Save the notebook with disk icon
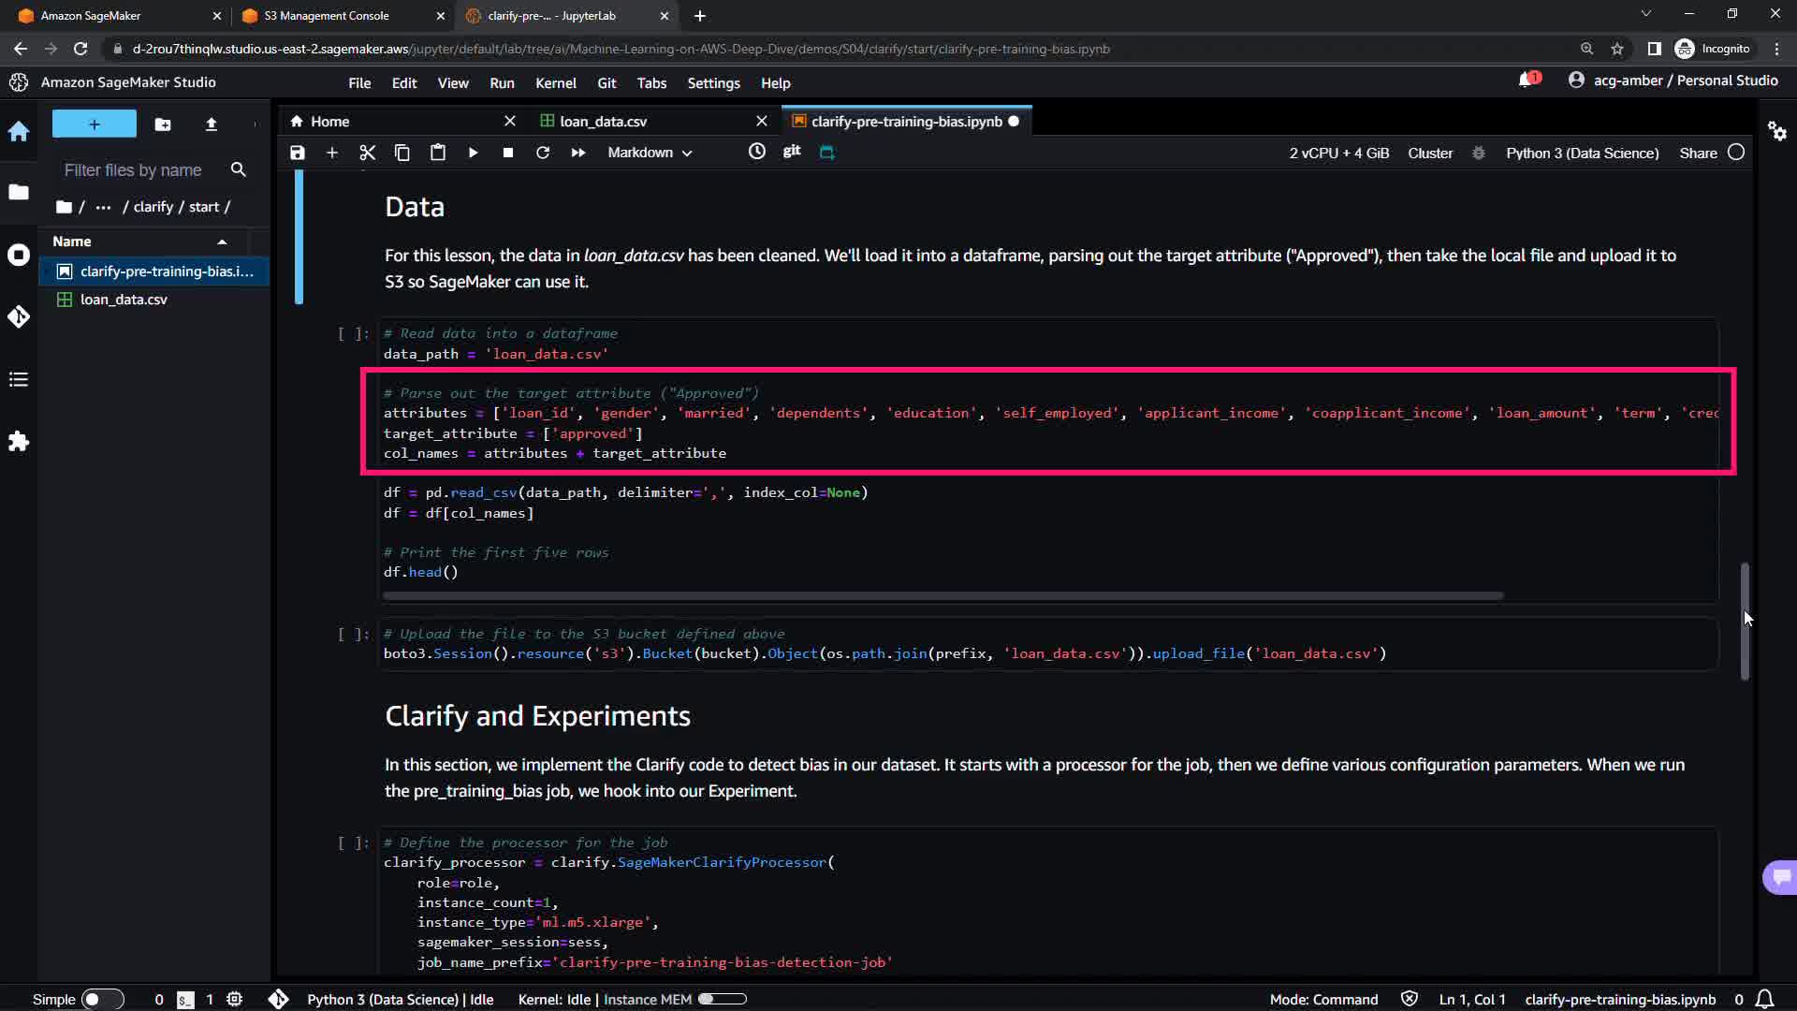Image resolution: width=1797 pixels, height=1011 pixels. (298, 153)
